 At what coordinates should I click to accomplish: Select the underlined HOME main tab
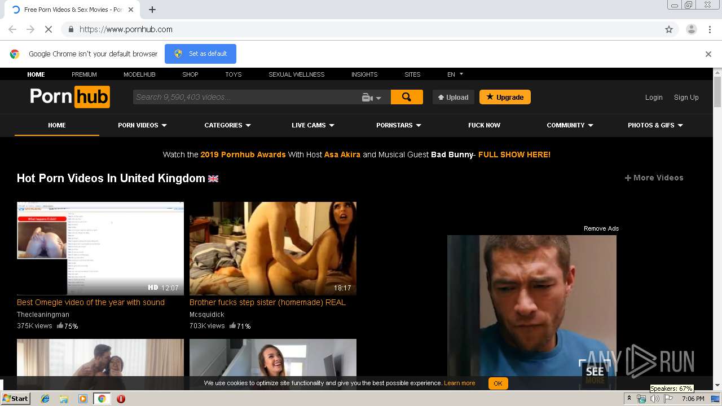pos(57,125)
